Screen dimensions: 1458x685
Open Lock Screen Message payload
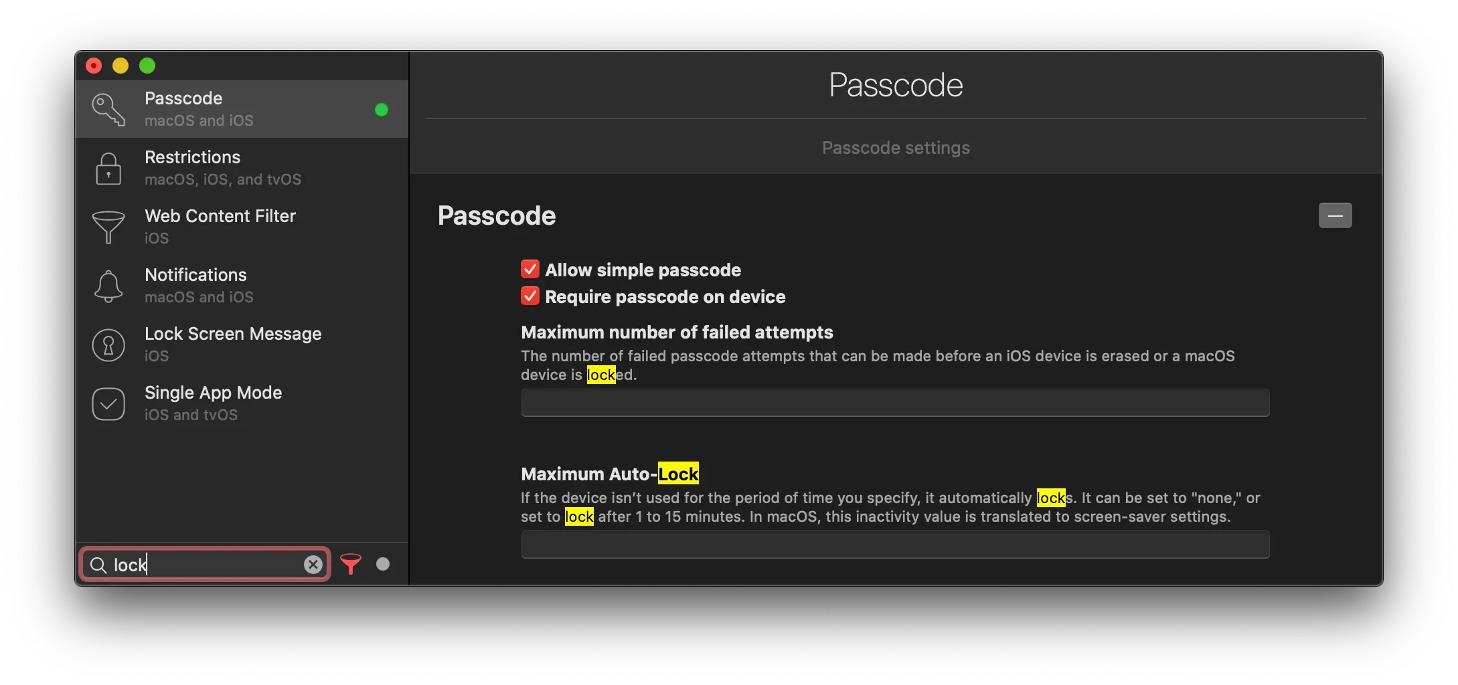pyautogui.click(x=233, y=334)
